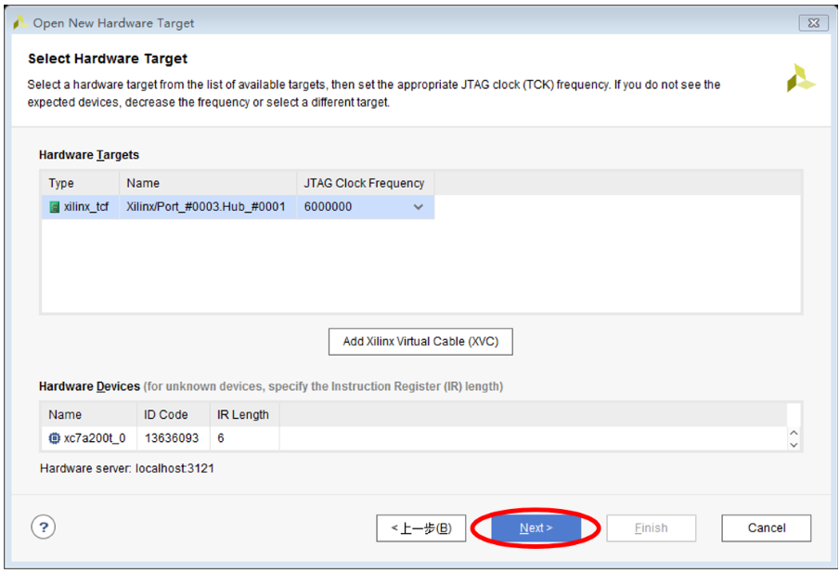The height and width of the screenshot is (573, 839).
Task: Select the xilinx_tcf target icon
Action: tap(55, 207)
